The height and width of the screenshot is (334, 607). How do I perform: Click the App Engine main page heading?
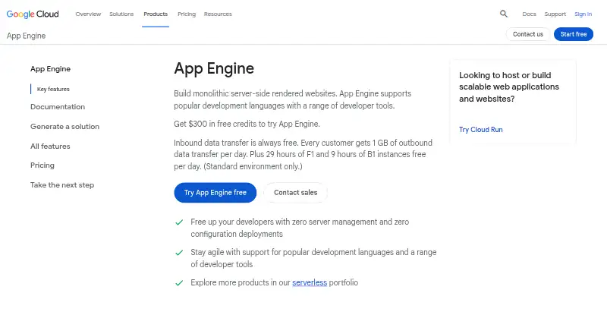pos(214,68)
